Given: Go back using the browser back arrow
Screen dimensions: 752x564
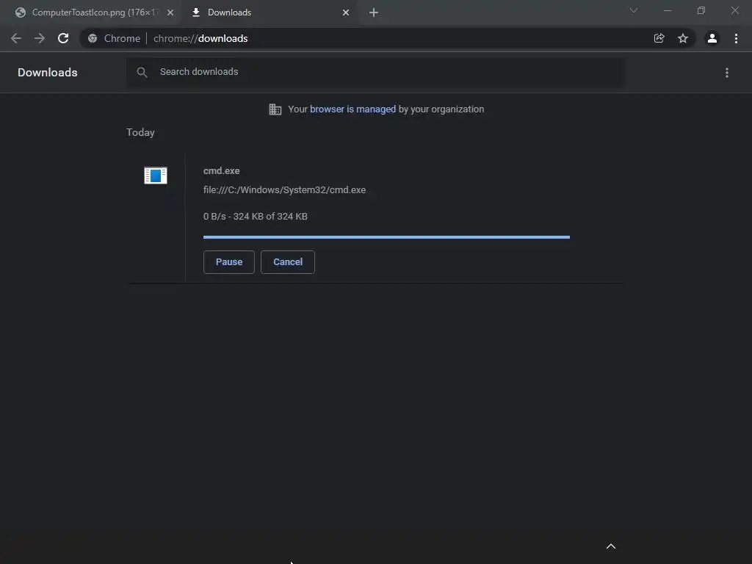Looking at the screenshot, I should click(16, 38).
